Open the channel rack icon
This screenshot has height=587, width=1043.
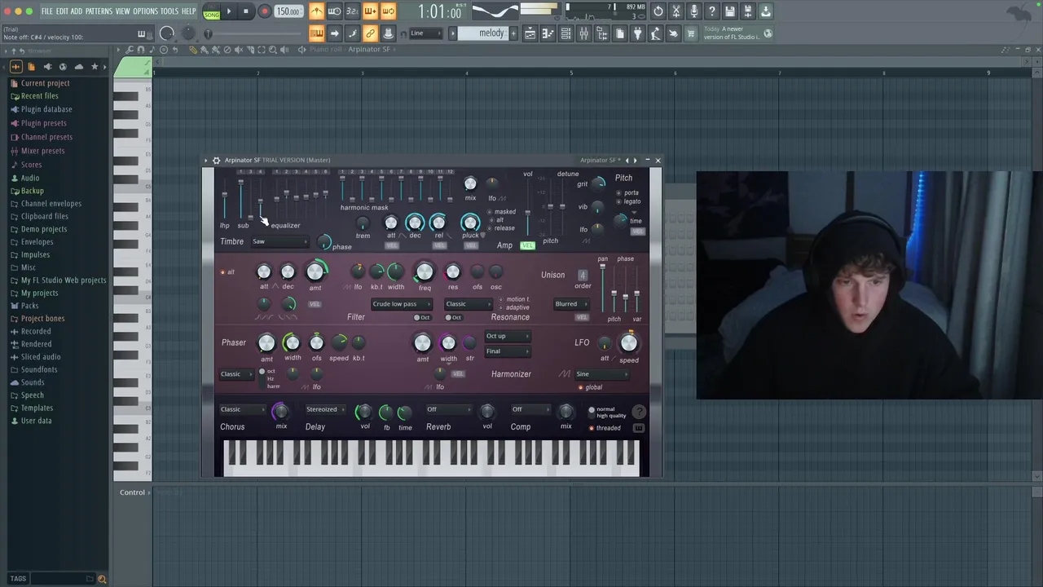click(x=566, y=33)
